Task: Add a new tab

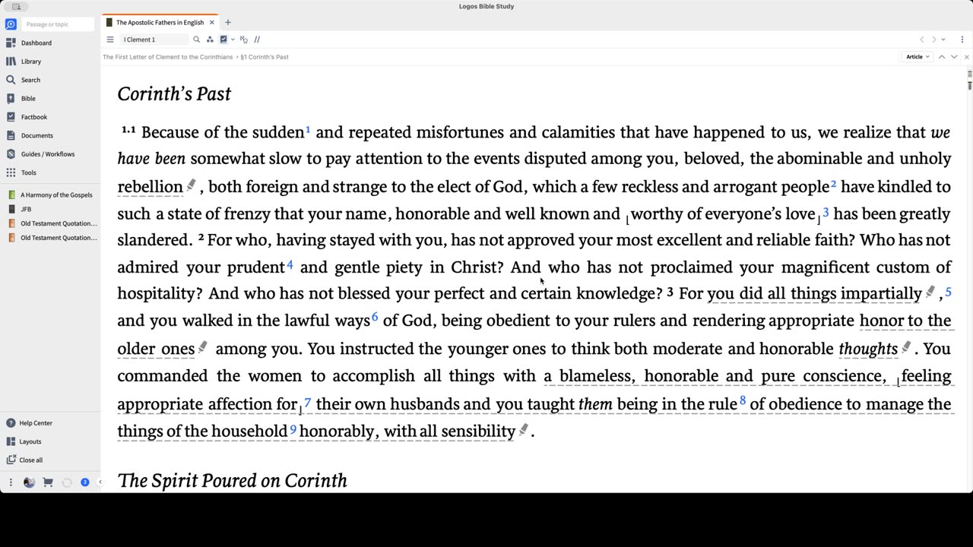Action: [227, 23]
